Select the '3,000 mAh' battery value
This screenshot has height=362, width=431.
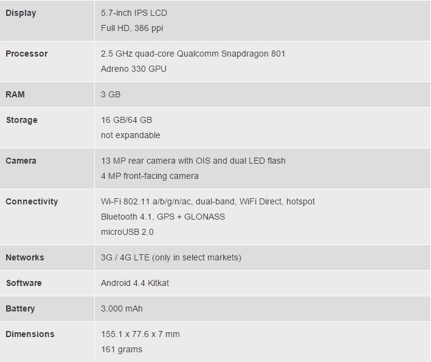point(122,308)
